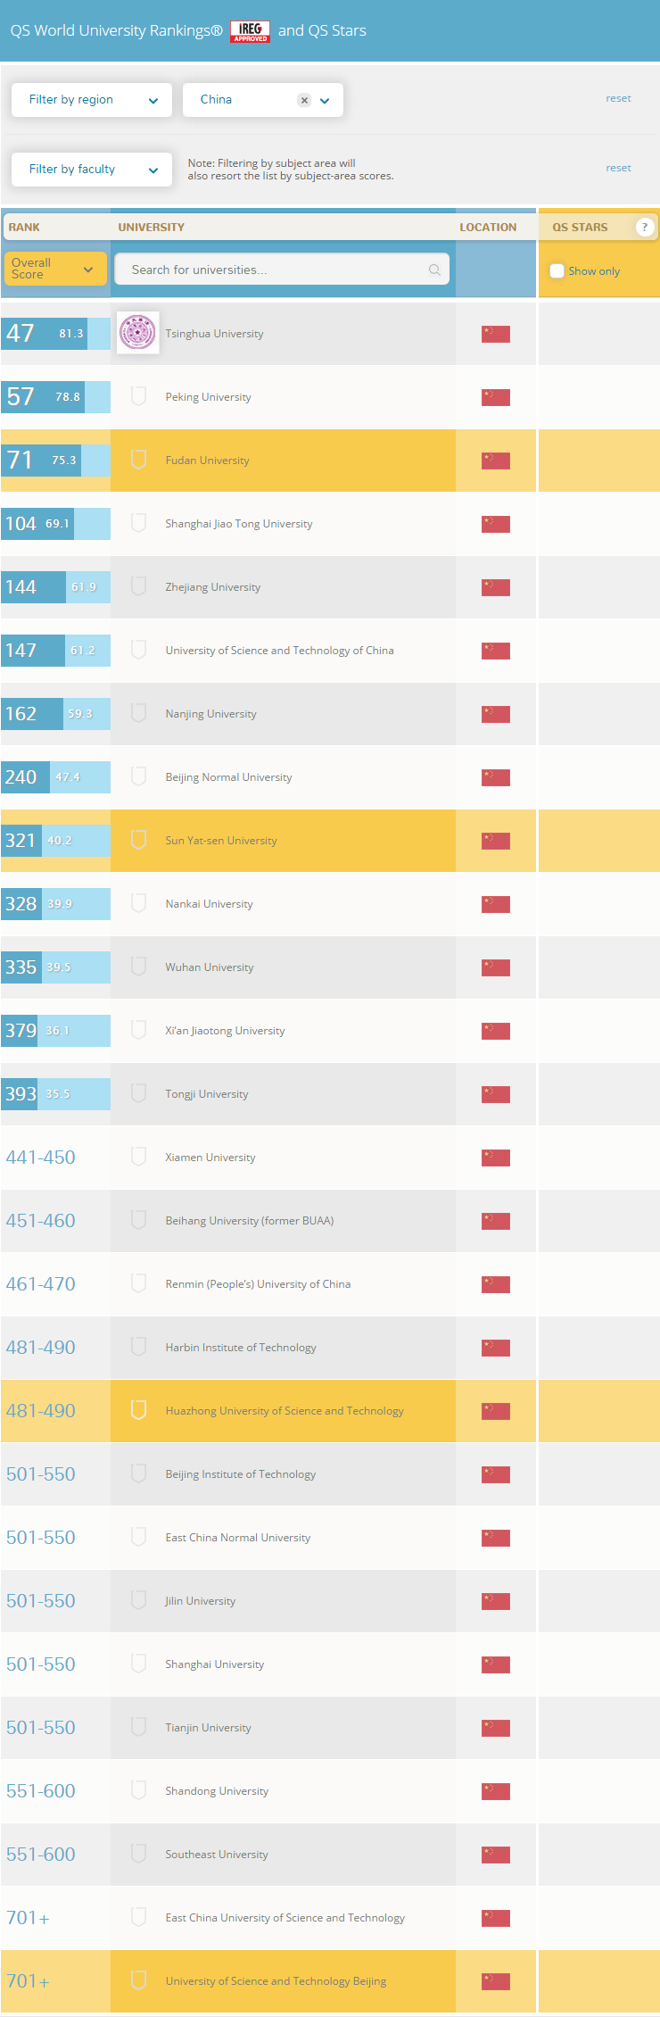
Task: Click the QS Stars help question mark
Action: pos(644,228)
